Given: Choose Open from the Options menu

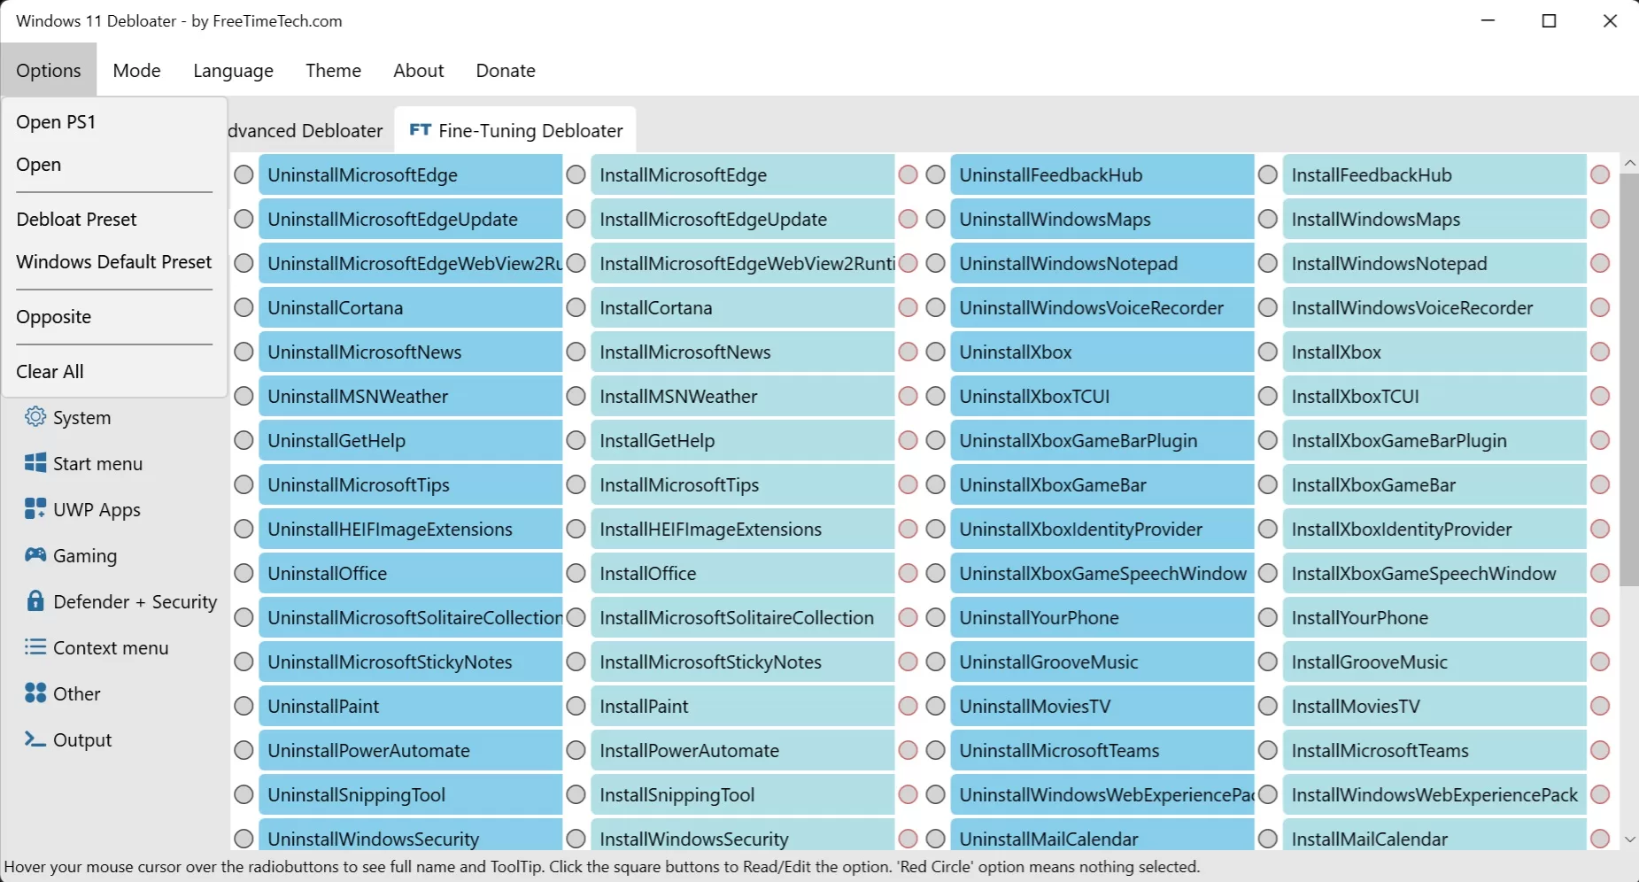Looking at the screenshot, I should pyautogui.click(x=114, y=164).
